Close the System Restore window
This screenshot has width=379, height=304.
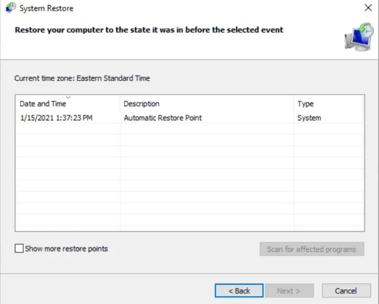click(368, 8)
